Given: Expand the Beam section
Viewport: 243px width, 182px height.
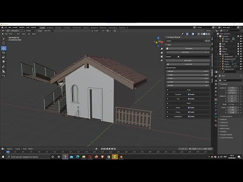Looking at the screenshot, I should tap(168, 103).
